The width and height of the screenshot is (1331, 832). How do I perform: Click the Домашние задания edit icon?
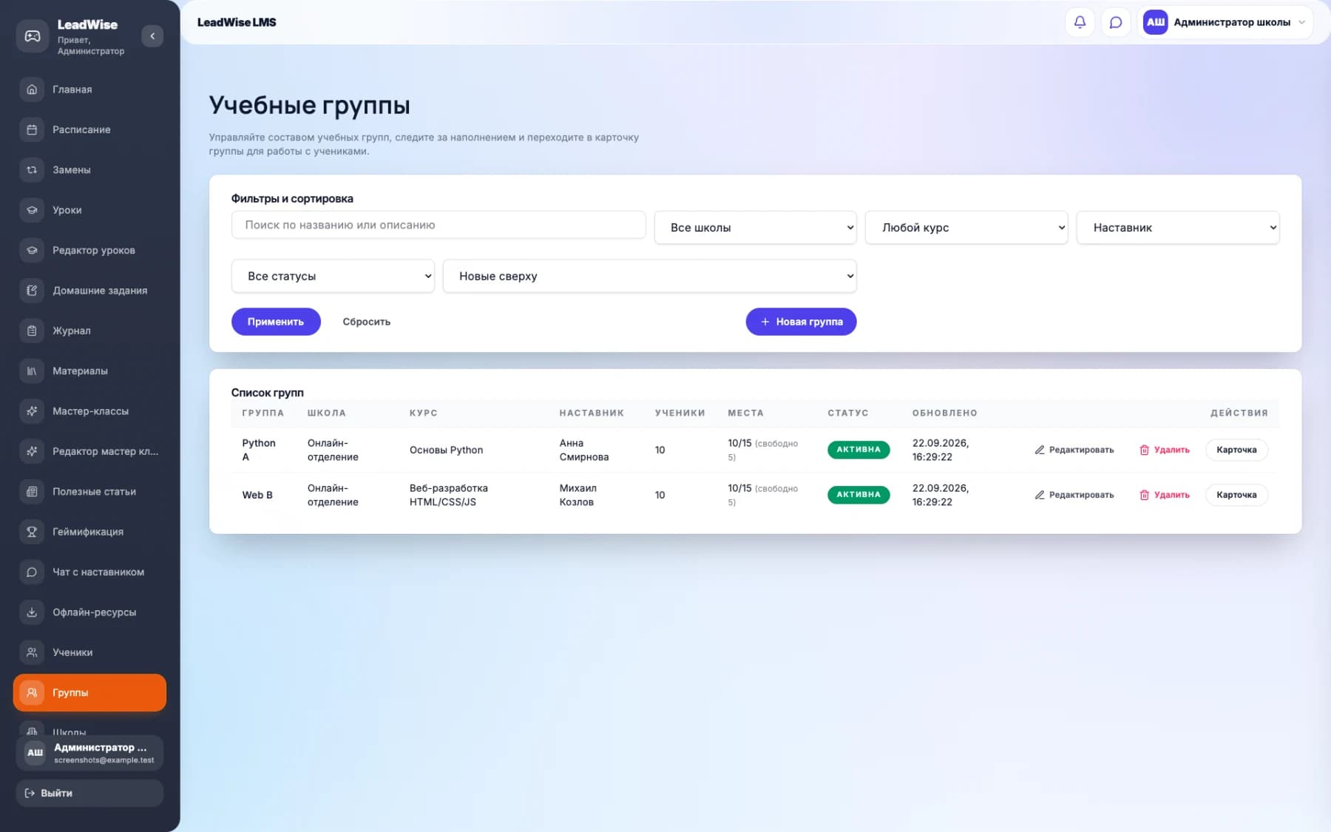[32, 291]
